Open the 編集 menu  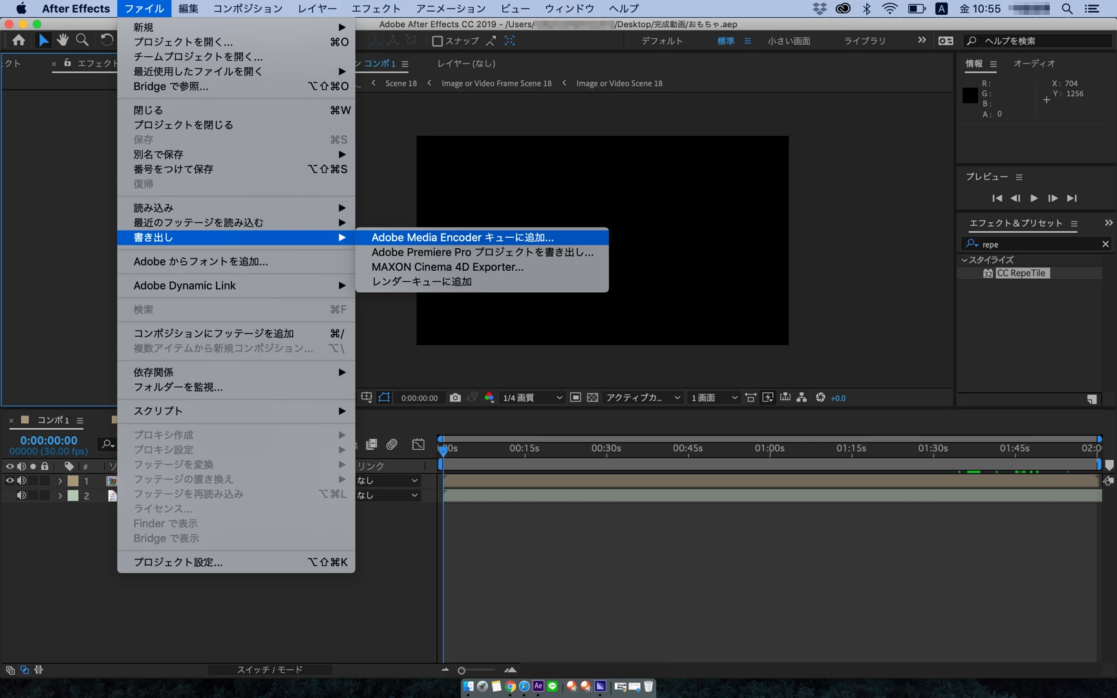click(188, 8)
